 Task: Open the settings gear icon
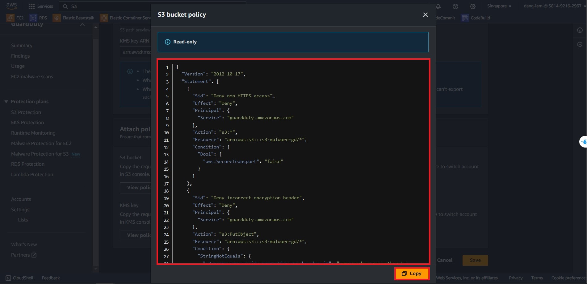pyautogui.click(x=472, y=6)
